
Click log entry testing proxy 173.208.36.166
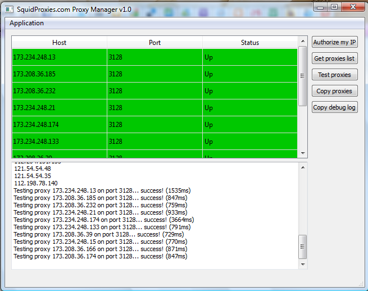101,249
